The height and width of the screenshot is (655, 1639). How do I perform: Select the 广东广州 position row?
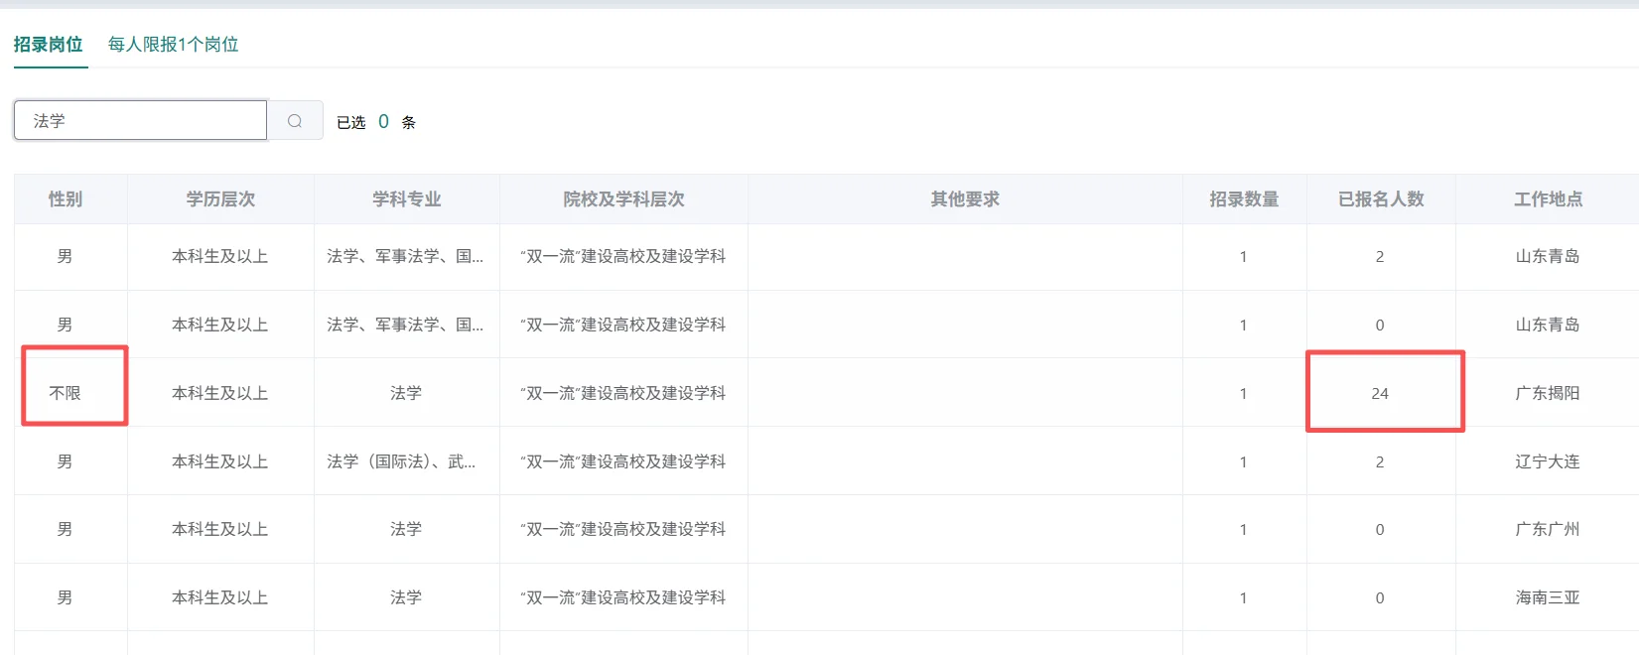pos(826,529)
